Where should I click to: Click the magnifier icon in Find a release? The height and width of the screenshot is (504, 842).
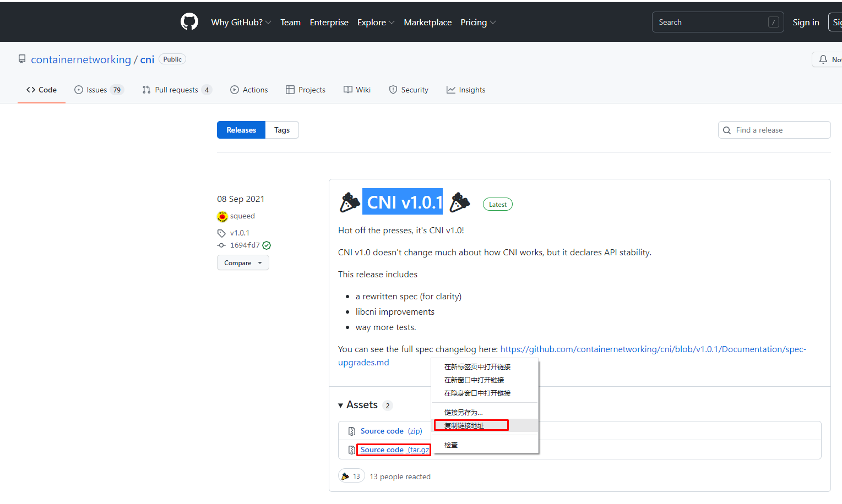(x=727, y=130)
